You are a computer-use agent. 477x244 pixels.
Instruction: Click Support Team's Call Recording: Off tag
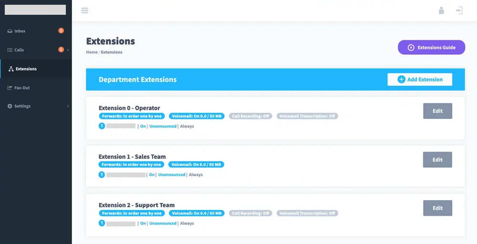click(x=251, y=213)
